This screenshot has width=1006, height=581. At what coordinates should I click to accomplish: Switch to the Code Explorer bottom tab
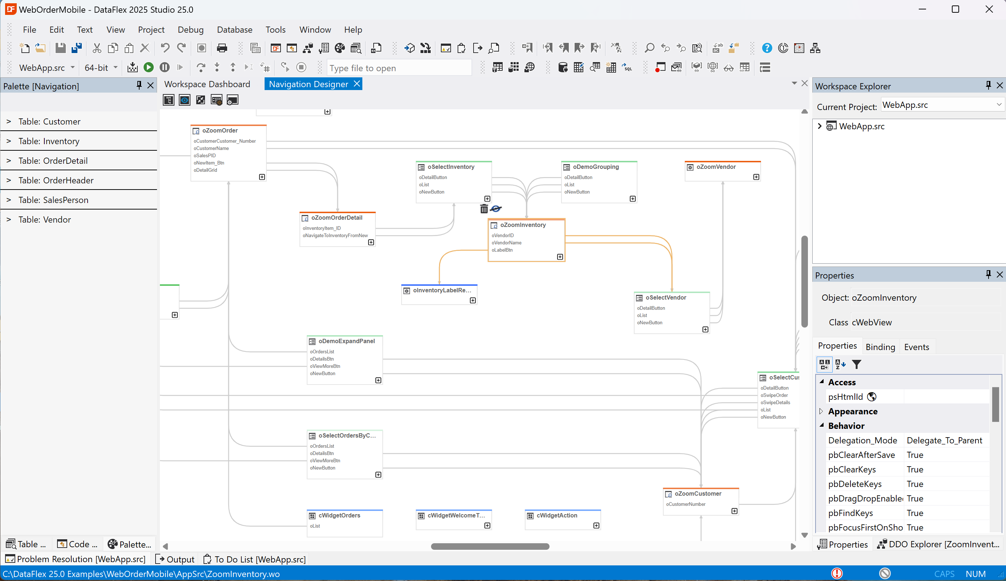click(x=77, y=544)
